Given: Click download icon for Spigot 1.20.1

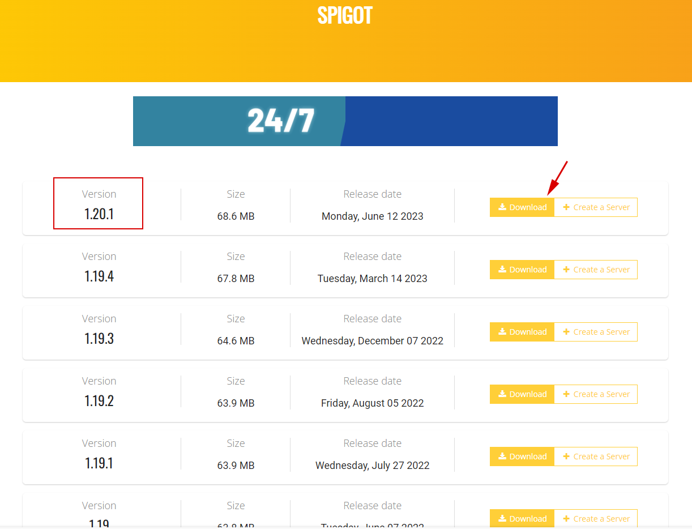Looking at the screenshot, I should click(502, 207).
